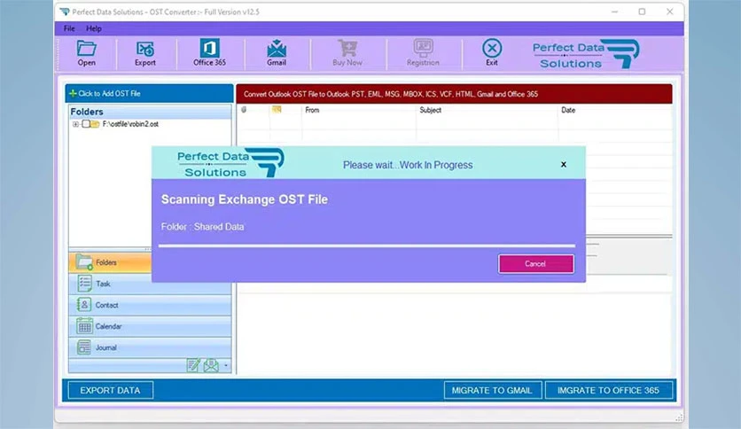
Task: Click the Perfect Data Solutions toolbar logo
Action: click(x=586, y=54)
